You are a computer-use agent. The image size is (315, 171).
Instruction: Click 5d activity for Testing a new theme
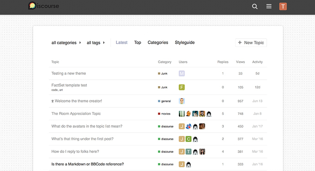click(x=257, y=73)
